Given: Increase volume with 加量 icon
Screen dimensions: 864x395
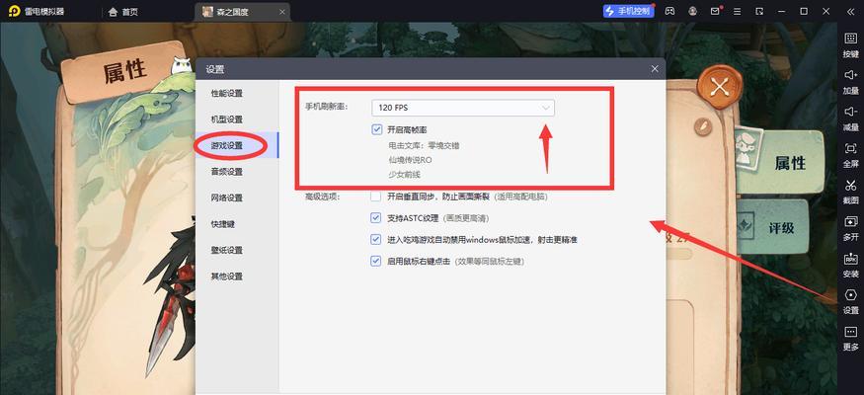Looking at the screenshot, I should (850, 80).
